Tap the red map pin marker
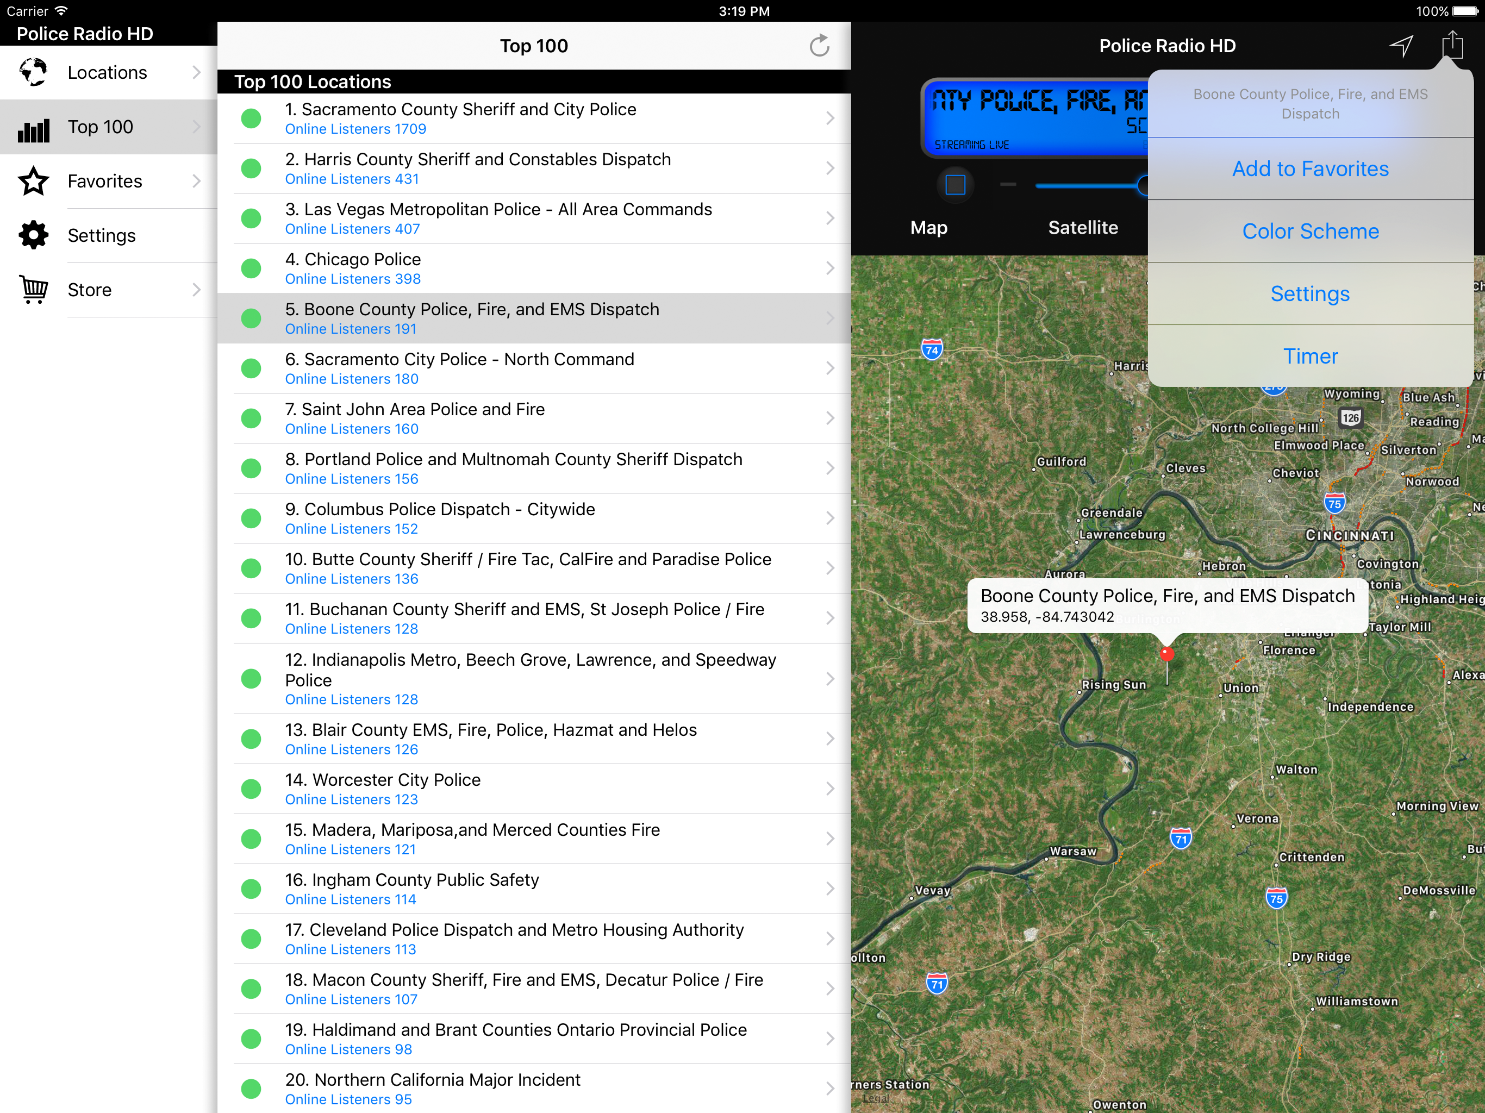This screenshot has height=1113, width=1485. point(1167,654)
